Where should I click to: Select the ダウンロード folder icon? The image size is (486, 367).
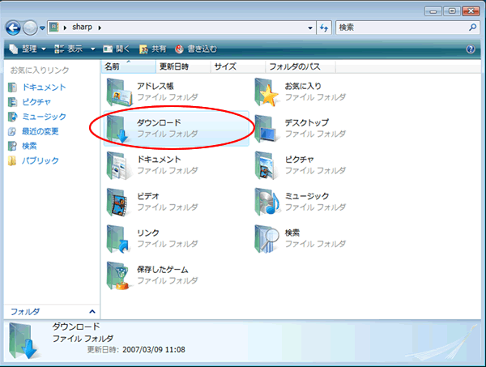click(117, 128)
